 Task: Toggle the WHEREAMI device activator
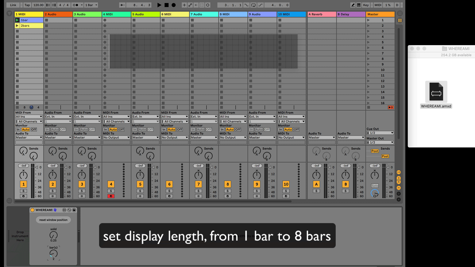tap(32, 210)
